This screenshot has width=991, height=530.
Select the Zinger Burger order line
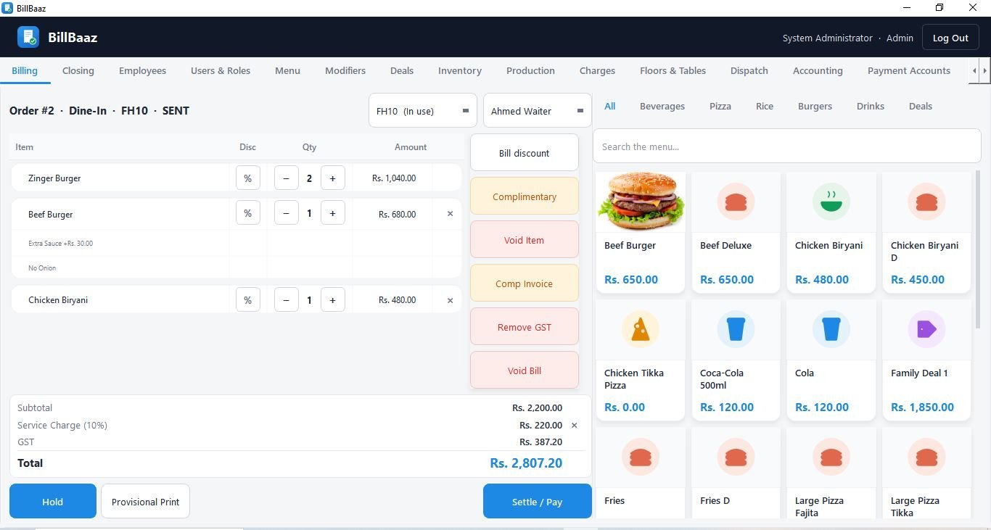click(237, 178)
